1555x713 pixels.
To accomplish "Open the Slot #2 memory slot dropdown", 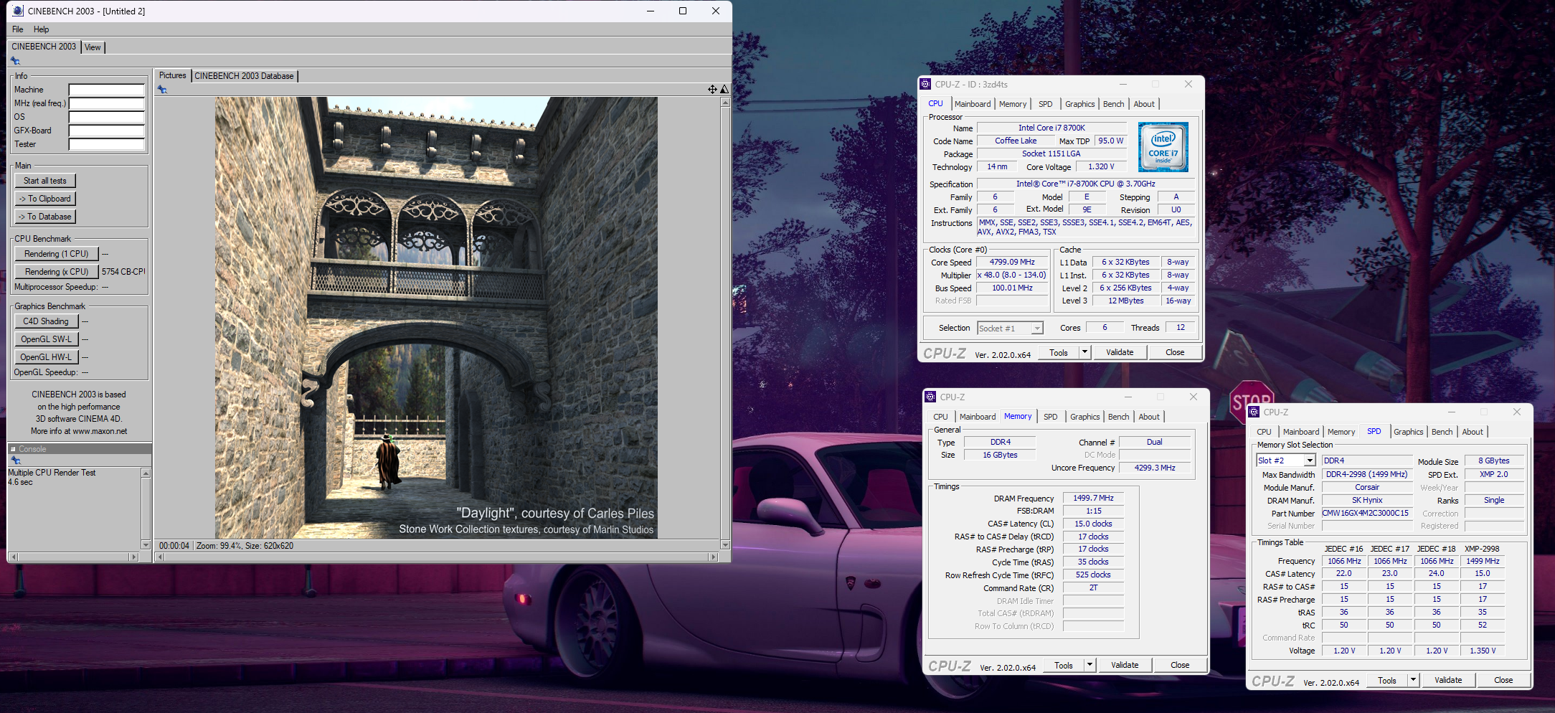I will [x=1309, y=461].
